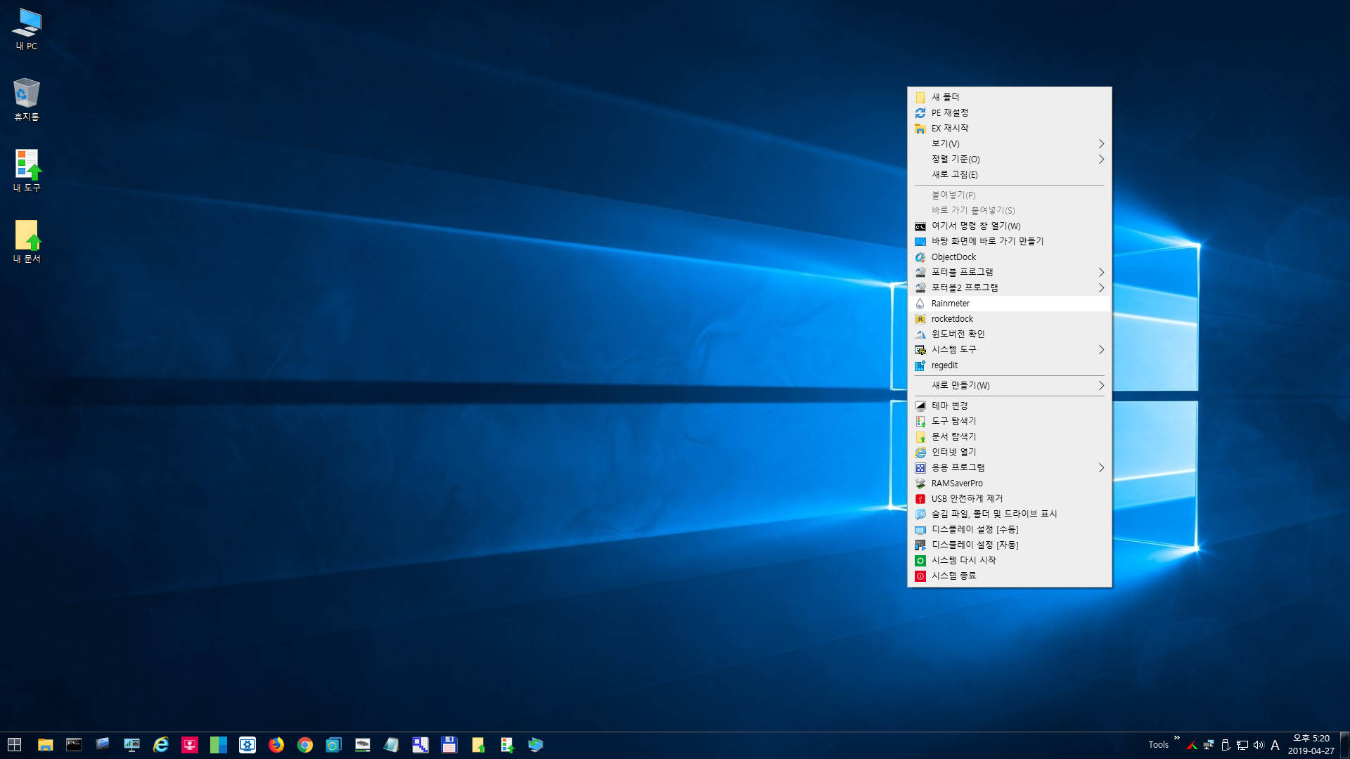This screenshot has width=1350, height=759.
Task: Select 시스템 다시 시작 to restart
Action: click(x=1010, y=560)
